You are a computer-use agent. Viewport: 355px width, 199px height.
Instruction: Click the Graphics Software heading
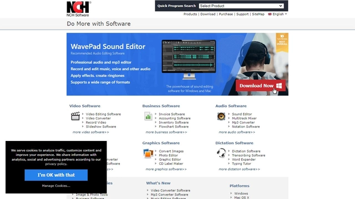[x=161, y=143]
